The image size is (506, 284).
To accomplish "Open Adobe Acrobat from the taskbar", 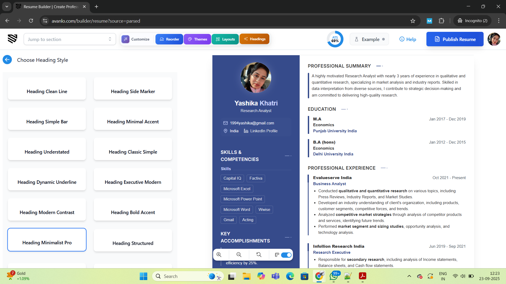I will tap(363, 276).
